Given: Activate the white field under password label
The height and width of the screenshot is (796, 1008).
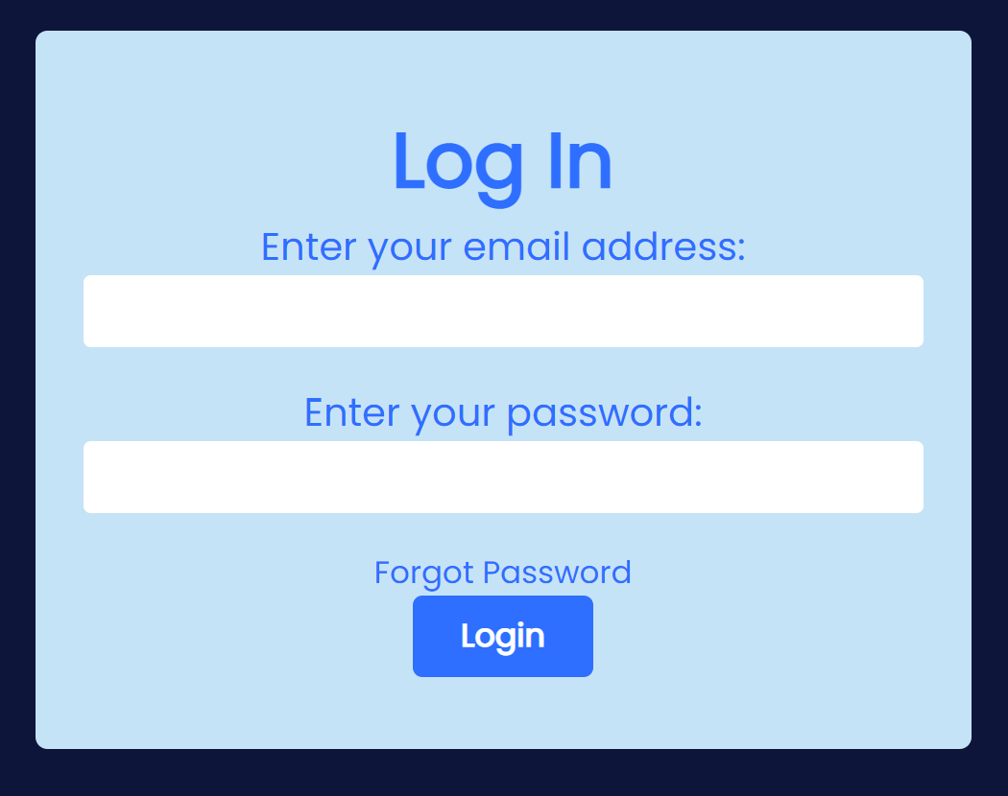Looking at the screenshot, I should (503, 477).
